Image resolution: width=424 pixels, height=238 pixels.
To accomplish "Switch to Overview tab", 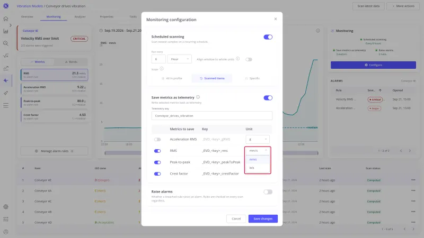I will 27,17.
